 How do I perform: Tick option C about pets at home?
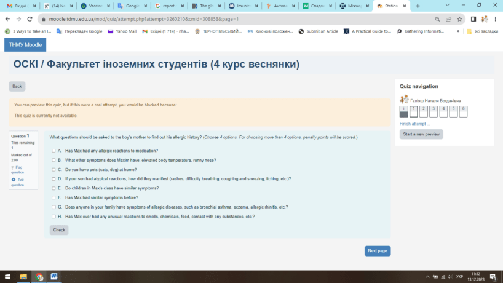[x=53, y=169]
